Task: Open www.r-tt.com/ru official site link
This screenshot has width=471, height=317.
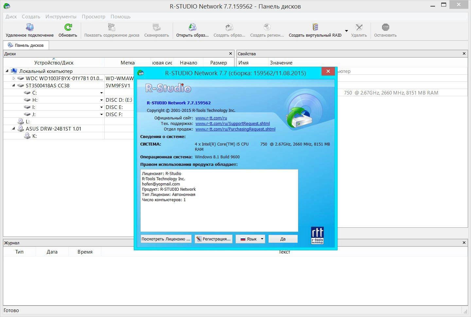Action: tap(211, 118)
